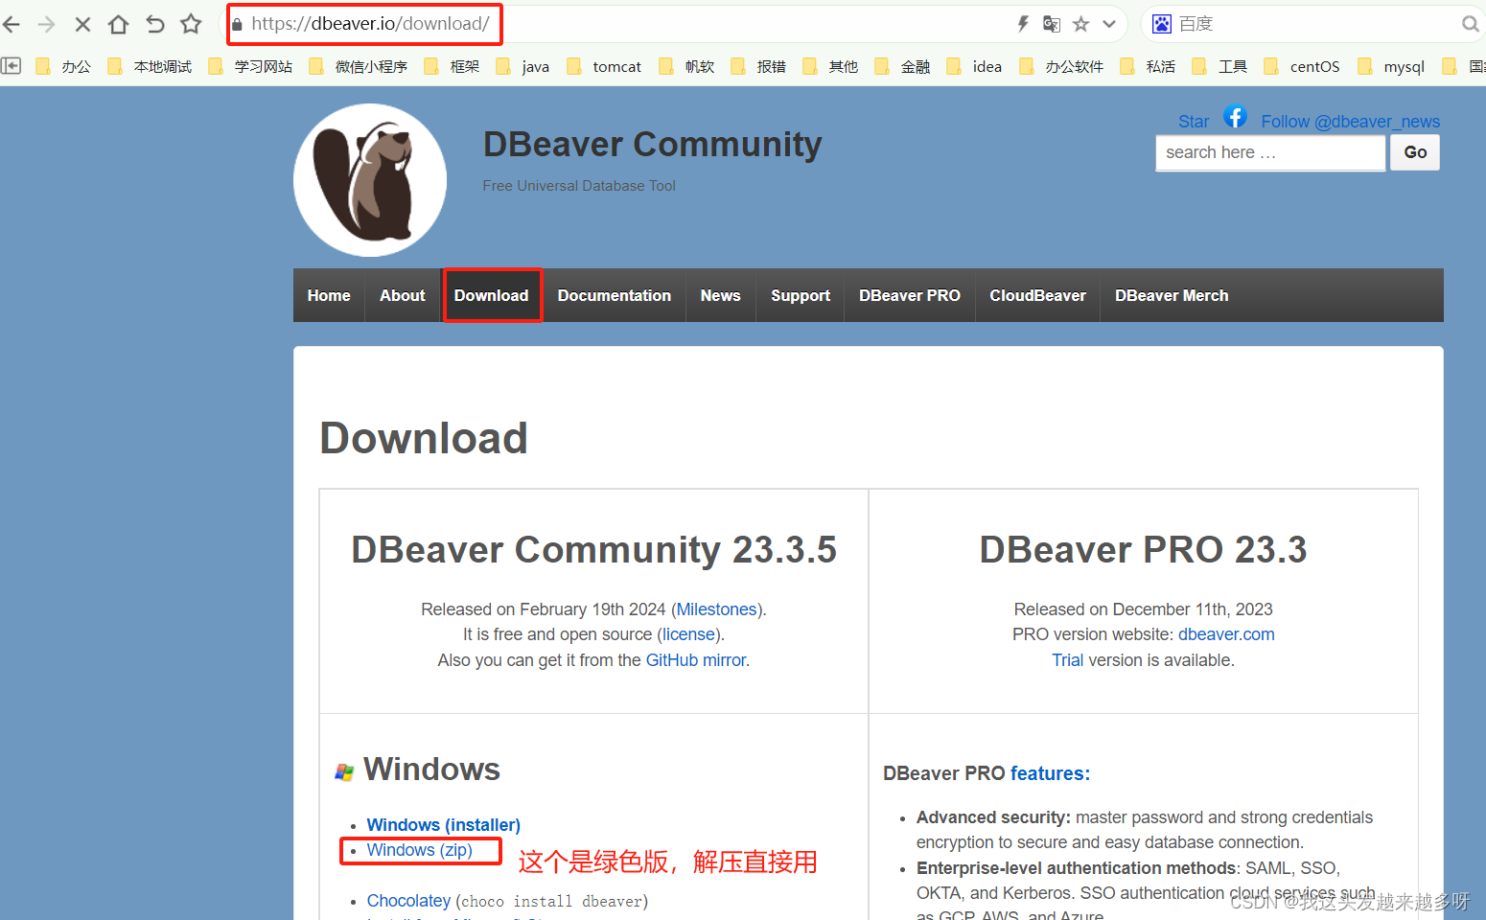This screenshot has width=1486, height=920.
Task: Open the Chocolatey link
Action: (408, 901)
